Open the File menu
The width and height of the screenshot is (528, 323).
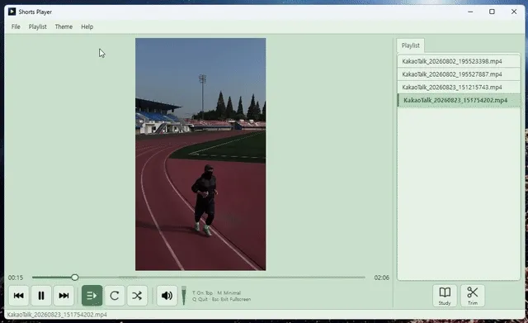point(16,26)
